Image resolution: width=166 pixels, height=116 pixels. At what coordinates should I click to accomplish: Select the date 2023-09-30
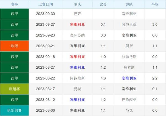pyautogui.click(x=45, y=14)
